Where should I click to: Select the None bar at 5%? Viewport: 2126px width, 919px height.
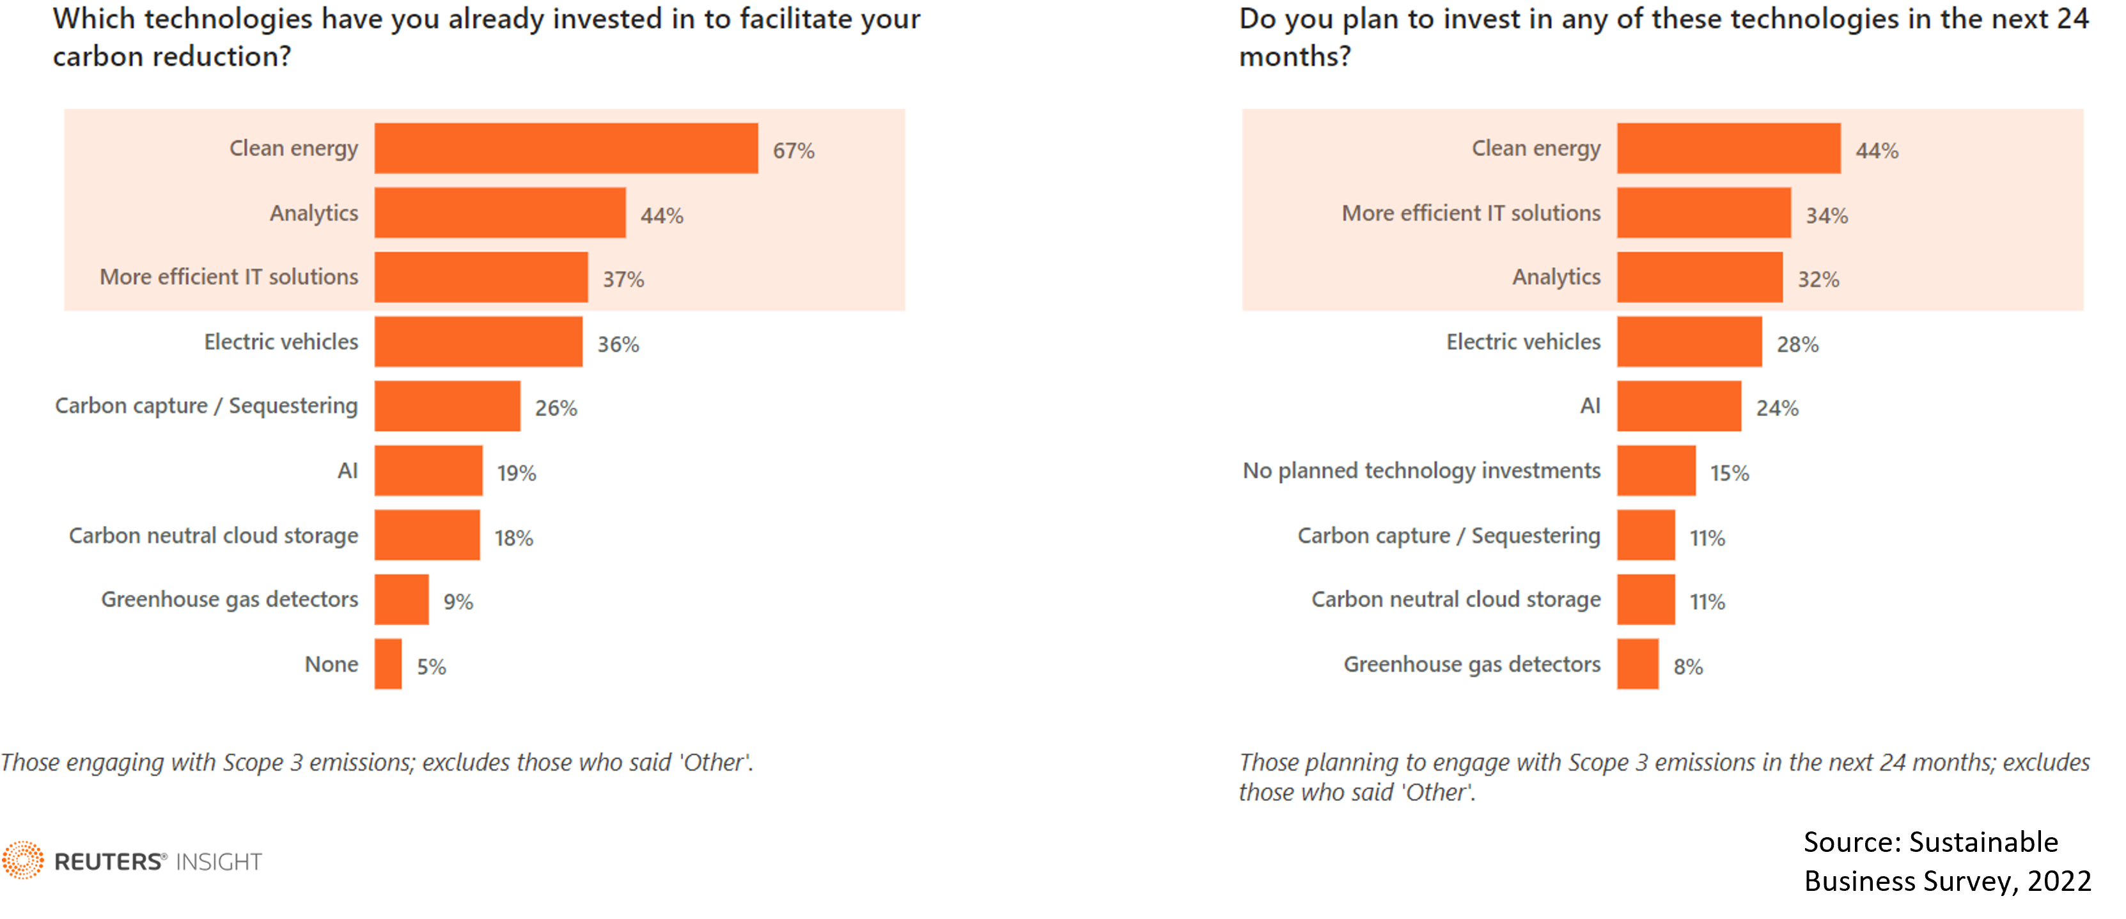[x=388, y=664]
